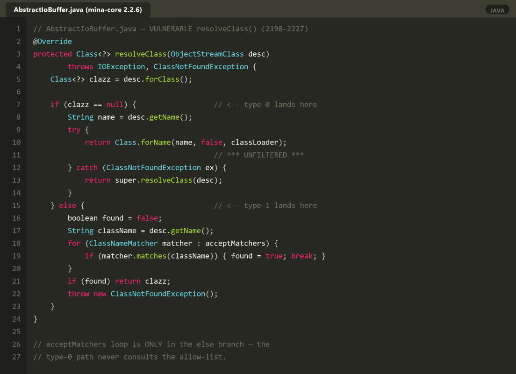The height and width of the screenshot is (374, 516).
Task: Click the JAVA language badge
Action: 497,10
